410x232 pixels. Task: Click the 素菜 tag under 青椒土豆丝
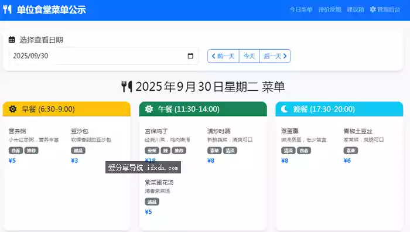(351, 151)
